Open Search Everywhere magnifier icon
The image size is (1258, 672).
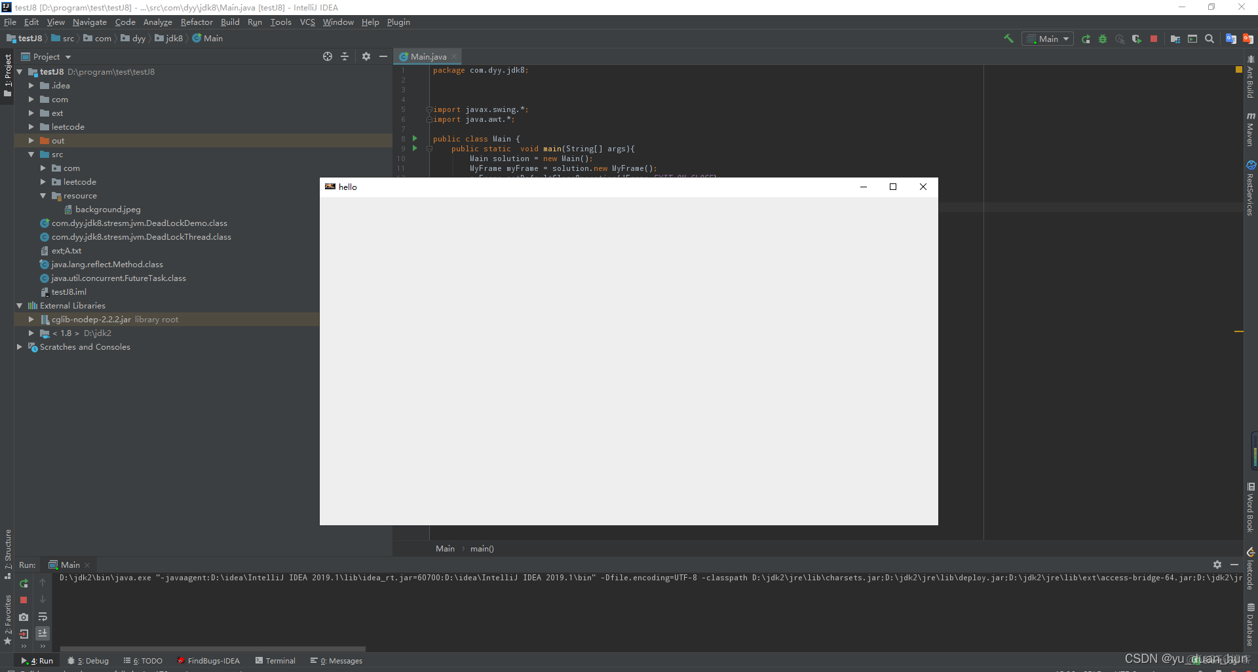pos(1210,39)
